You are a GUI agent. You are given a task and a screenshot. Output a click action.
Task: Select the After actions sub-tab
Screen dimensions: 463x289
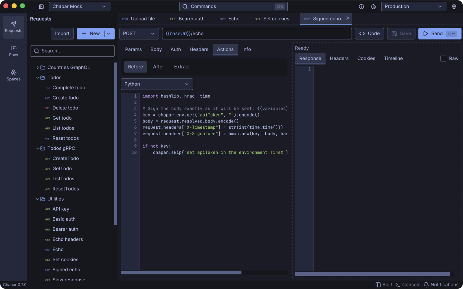coord(159,67)
